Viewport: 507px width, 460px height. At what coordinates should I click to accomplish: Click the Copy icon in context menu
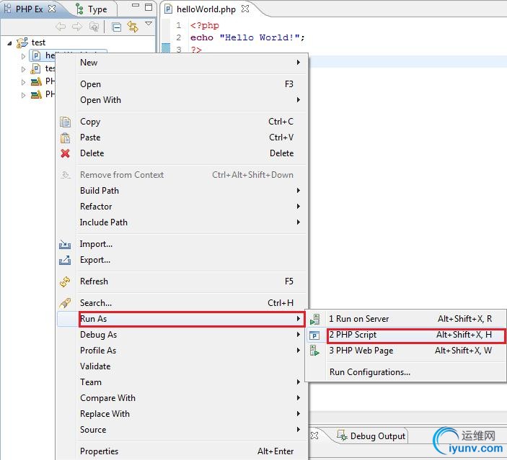coord(66,122)
